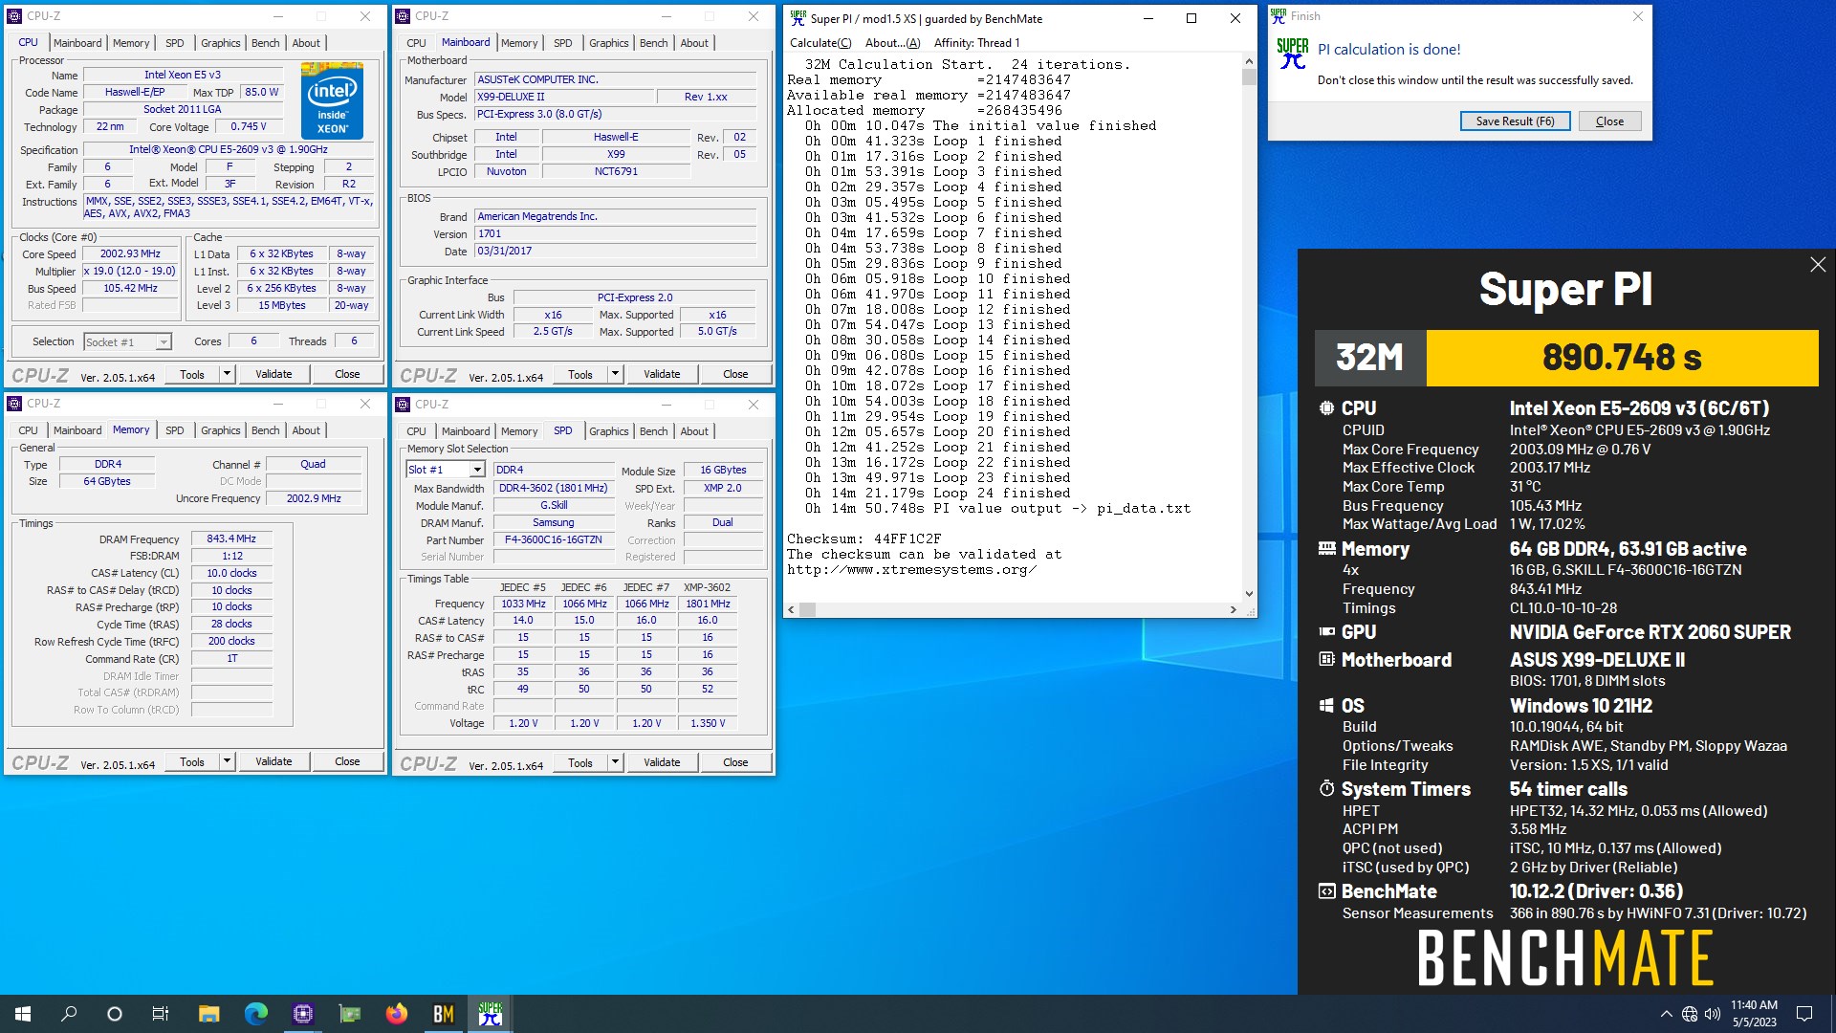Open notification center icon
Screen dimensions: 1836x1033
click(1804, 1014)
